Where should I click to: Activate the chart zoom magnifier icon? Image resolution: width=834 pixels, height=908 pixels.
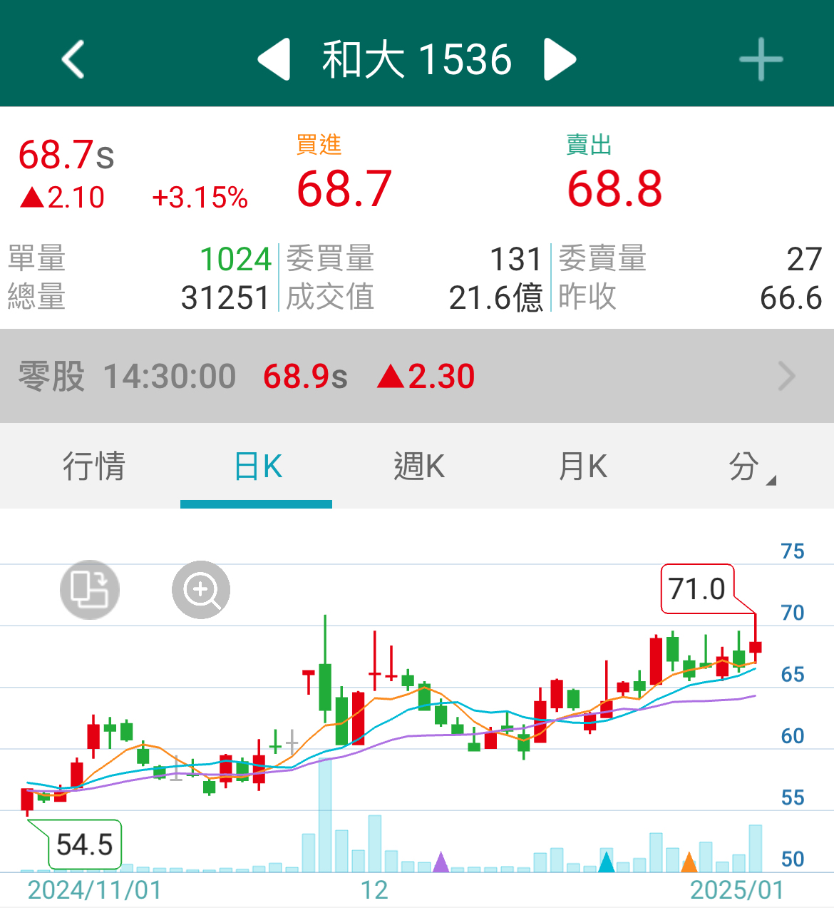click(x=200, y=588)
